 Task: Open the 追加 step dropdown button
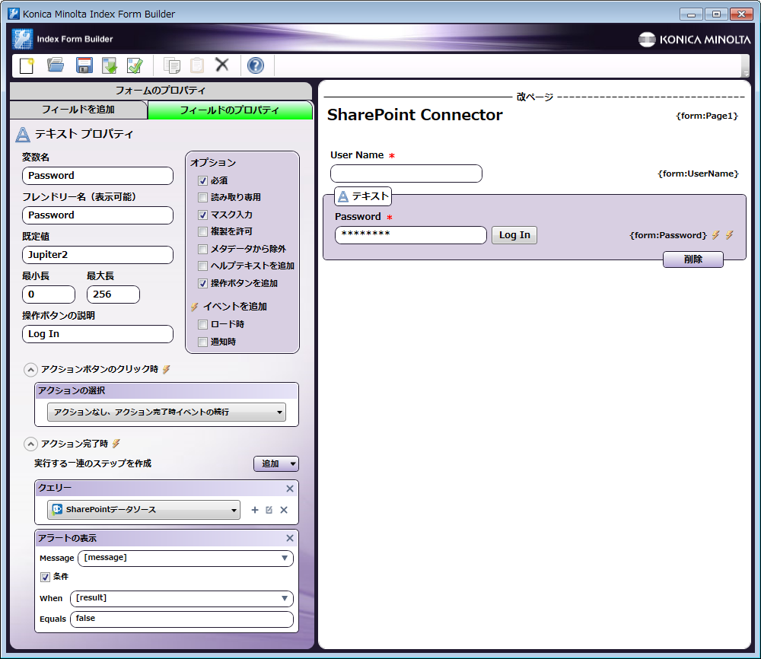276,464
